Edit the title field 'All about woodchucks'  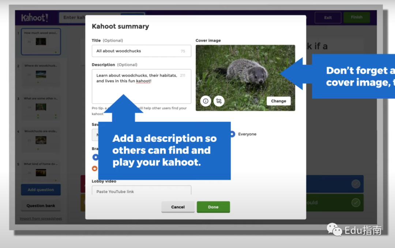pyautogui.click(x=141, y=51)
